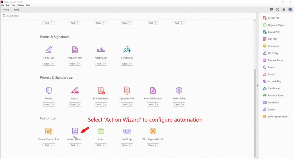Select Accessibility in the right sidebar
This screenshot has width=294, height=159.
272,82
